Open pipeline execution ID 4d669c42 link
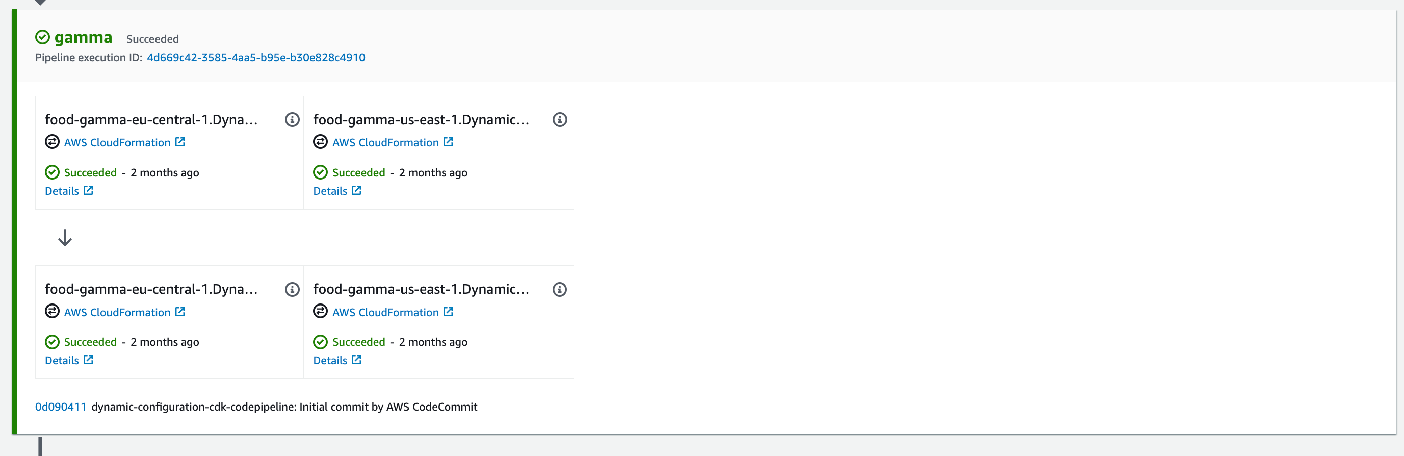The height and width of the screenshot is (456, 1404). coord(256,57)
